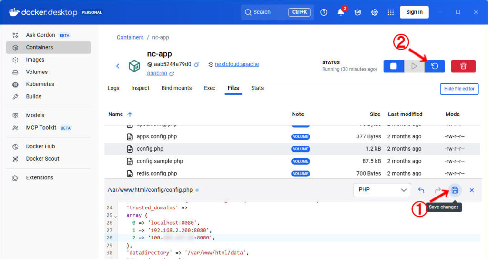Stop the running container
Viewport: 488px width, 259px height.
pos(394,66)
